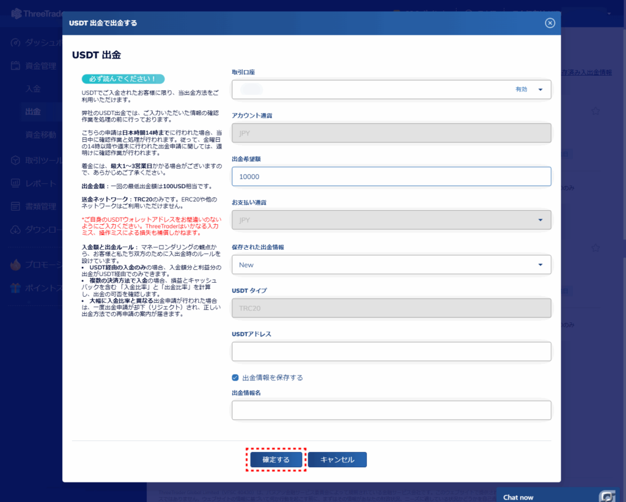This screenshot has width=626, height=502.
Task: Click the プロモーション flame icon
Action: click(x=16, y=265)
